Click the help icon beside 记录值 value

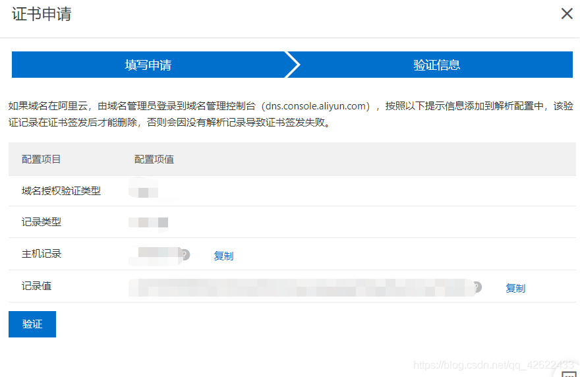pyautogui.click(x=477, y=287)
